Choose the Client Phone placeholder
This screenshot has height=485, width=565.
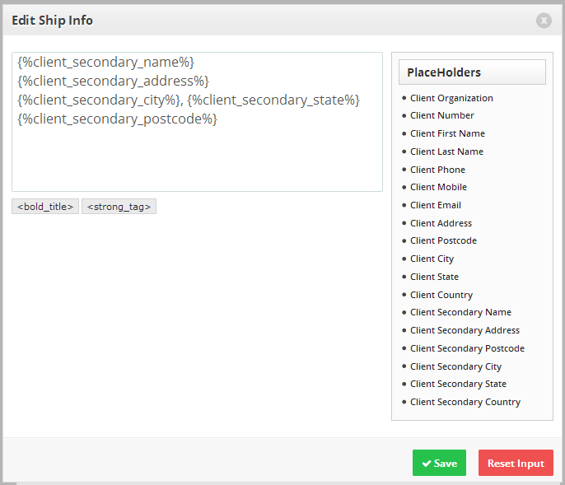coord(438,170)
